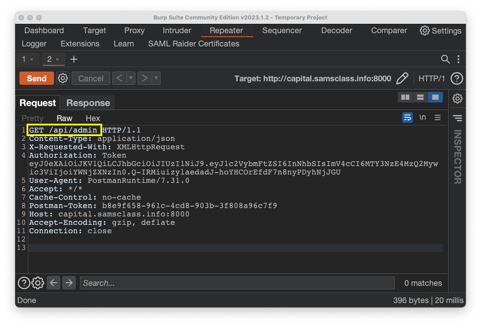Go forward in request history
The height and width of the screenshot is (326, 481).
[x=145, y=78]
